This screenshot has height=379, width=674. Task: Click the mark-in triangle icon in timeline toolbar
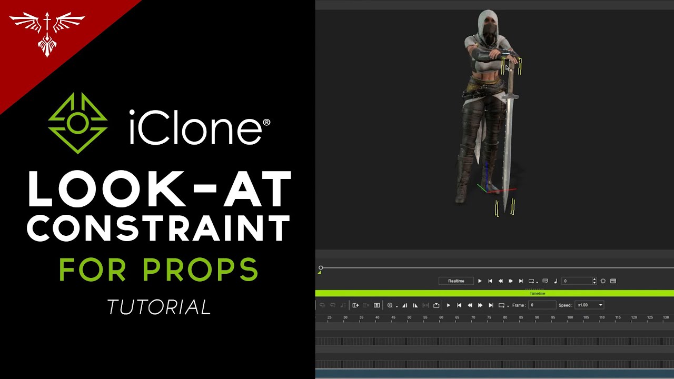coord(404,305)
